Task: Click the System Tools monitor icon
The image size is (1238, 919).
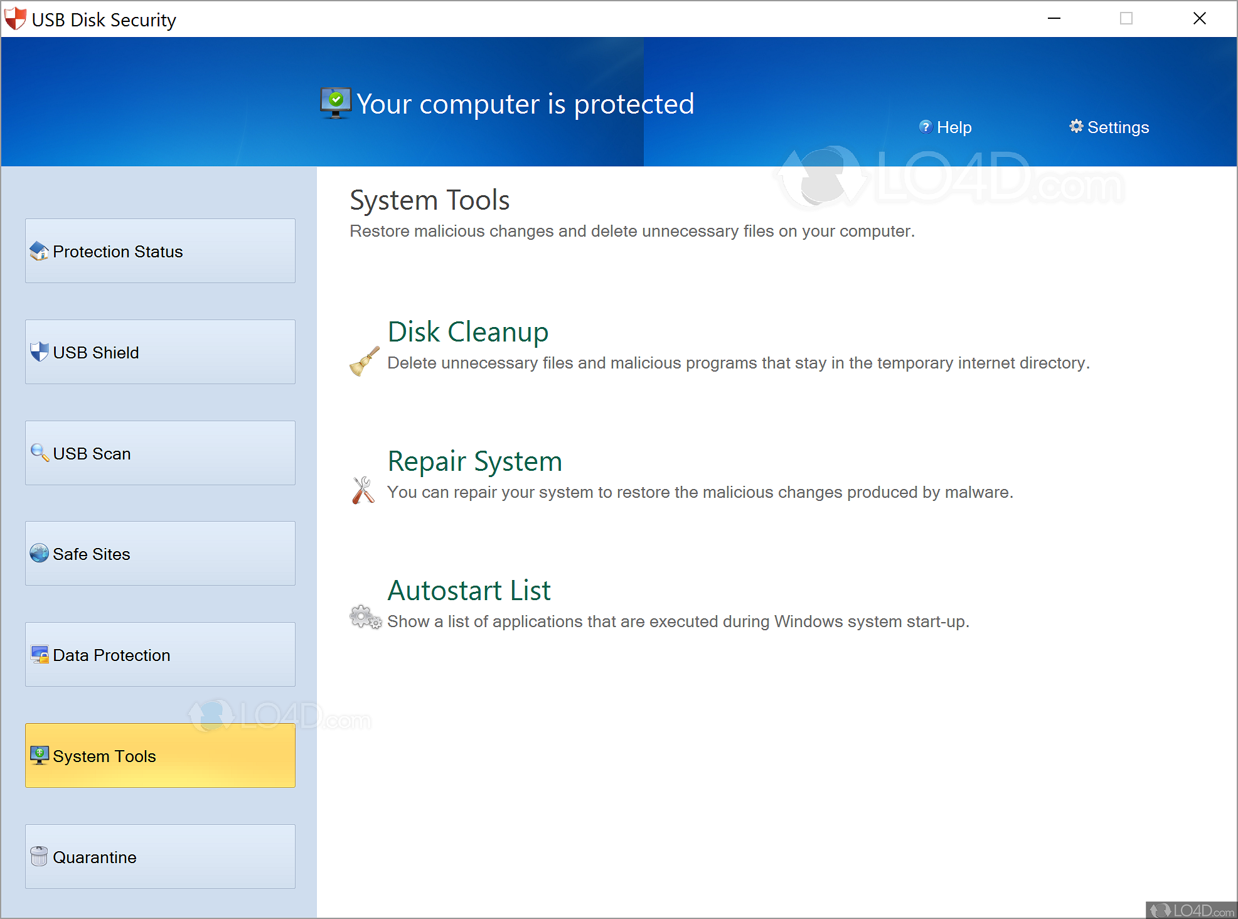Action: (39, 755)
